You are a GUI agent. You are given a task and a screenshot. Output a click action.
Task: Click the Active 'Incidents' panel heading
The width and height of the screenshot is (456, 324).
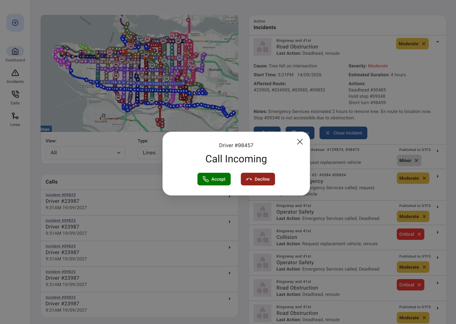(265, 28)
